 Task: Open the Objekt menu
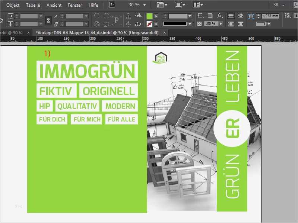13,5
